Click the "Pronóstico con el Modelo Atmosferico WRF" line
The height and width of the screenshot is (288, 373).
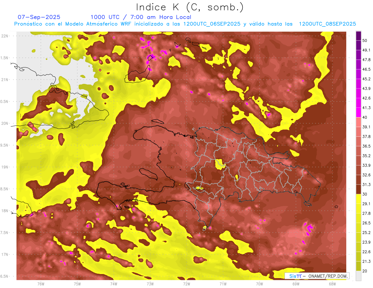(185, 24)
